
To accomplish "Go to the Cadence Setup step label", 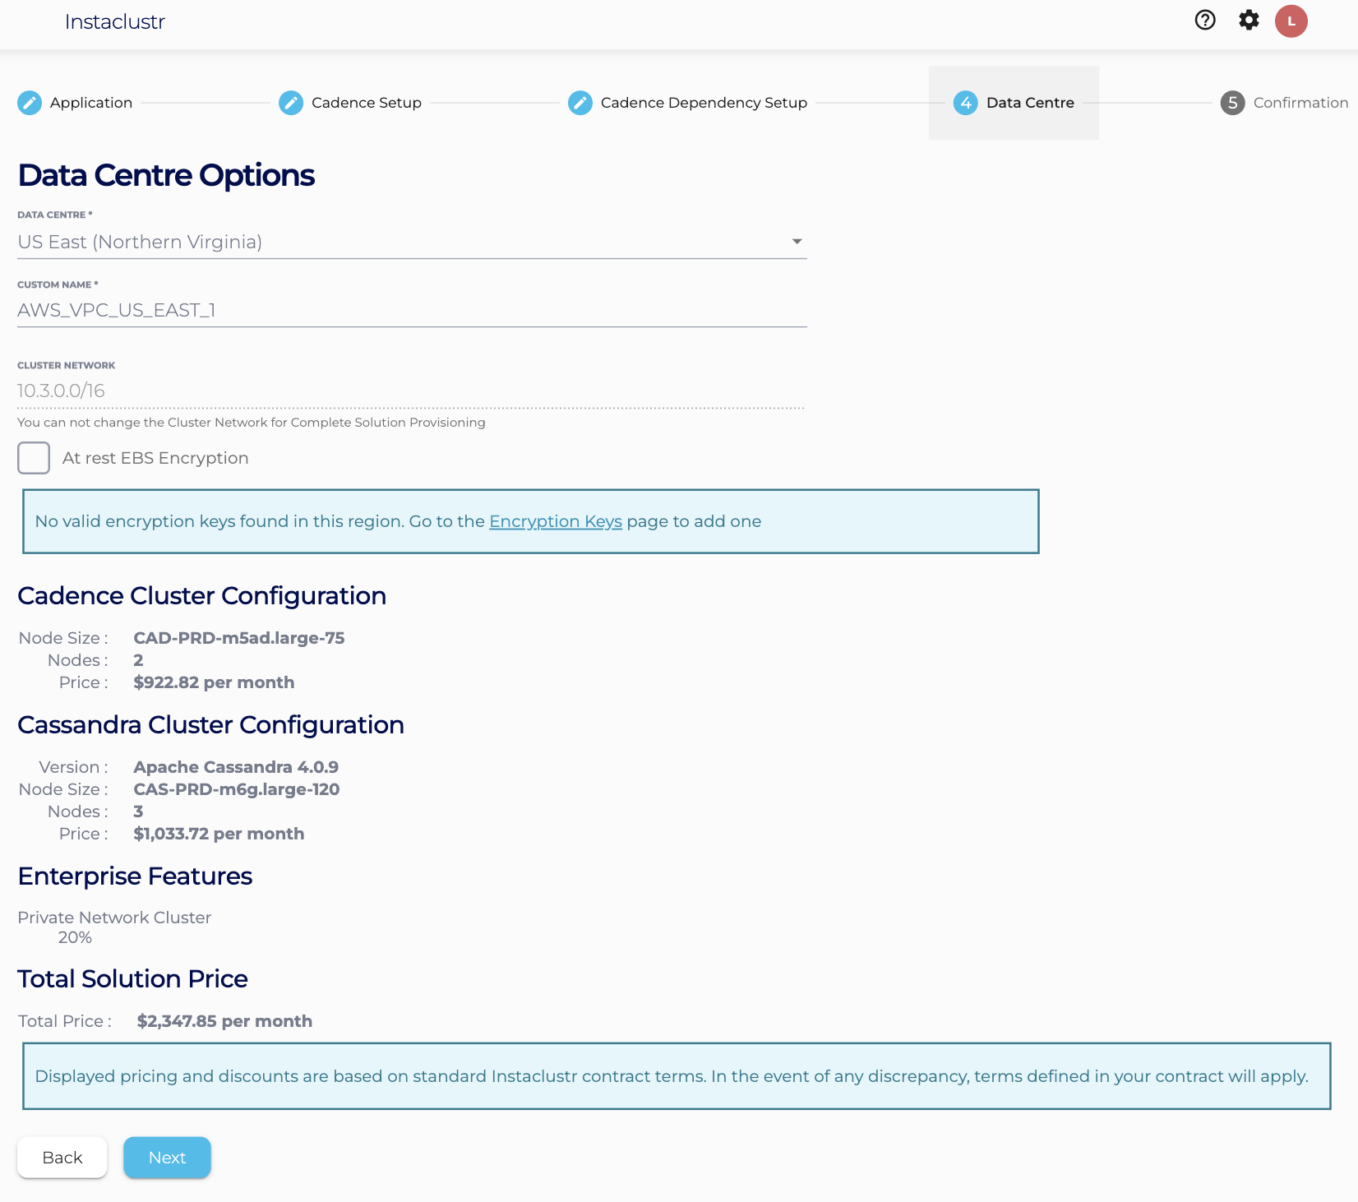I will 366,103.
